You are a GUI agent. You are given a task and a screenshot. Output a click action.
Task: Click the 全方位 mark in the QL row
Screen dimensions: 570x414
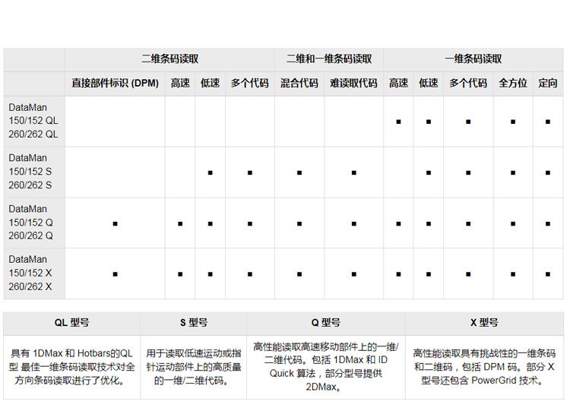click(x=512, y=122)
